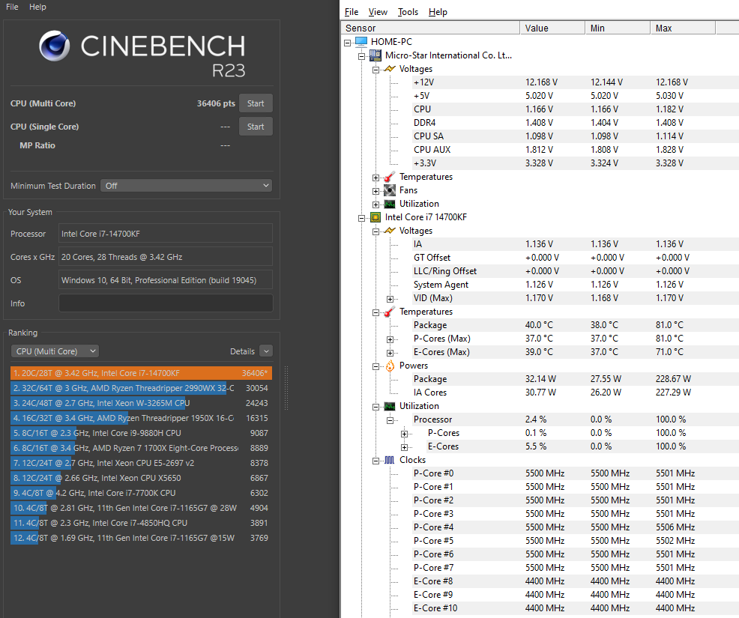Start the CPU (Multi Core) test

point(256,103)
